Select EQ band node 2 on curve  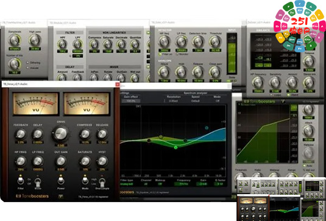coord(161,137)
